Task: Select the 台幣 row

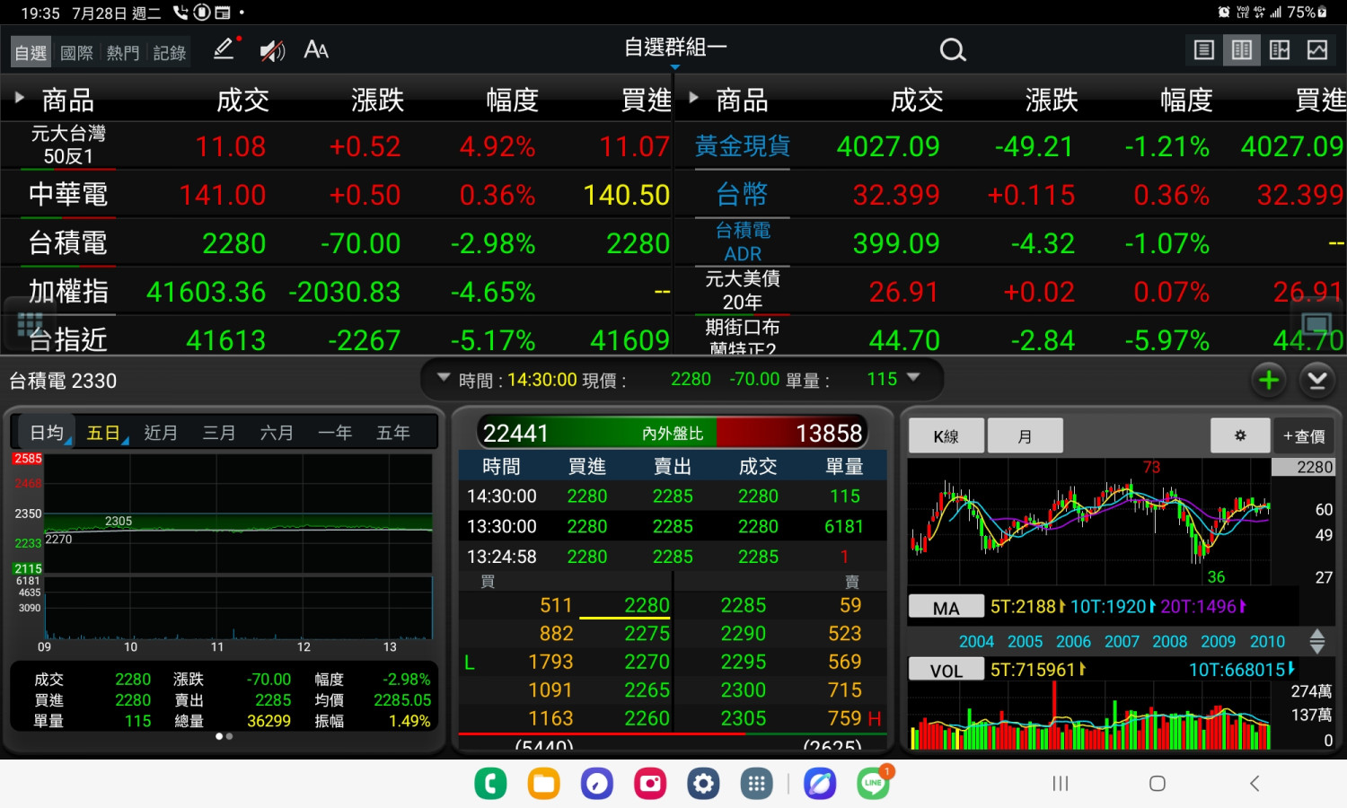Action: [x=1011, y=195]
